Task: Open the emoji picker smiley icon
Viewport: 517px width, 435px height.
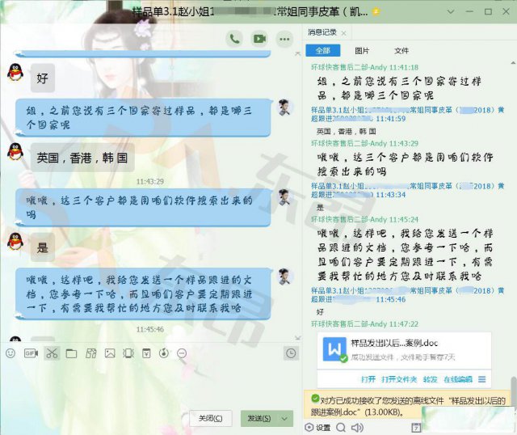Action: click(x=11, y=353)
